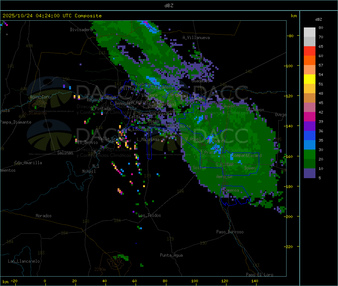Click the 'km' unit label at the top right
This screenshot has height=286, width=338.
pos(294,16)
